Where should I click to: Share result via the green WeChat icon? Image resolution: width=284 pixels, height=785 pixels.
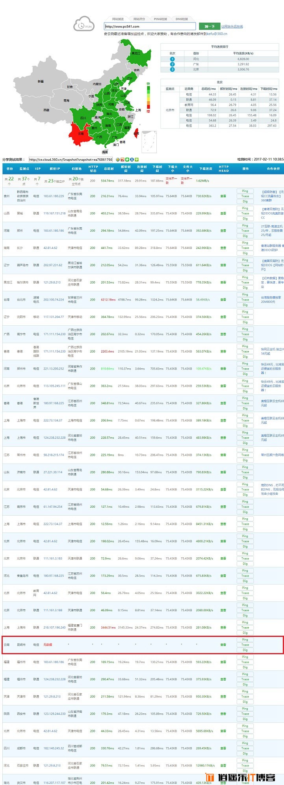tap(127, 160)
